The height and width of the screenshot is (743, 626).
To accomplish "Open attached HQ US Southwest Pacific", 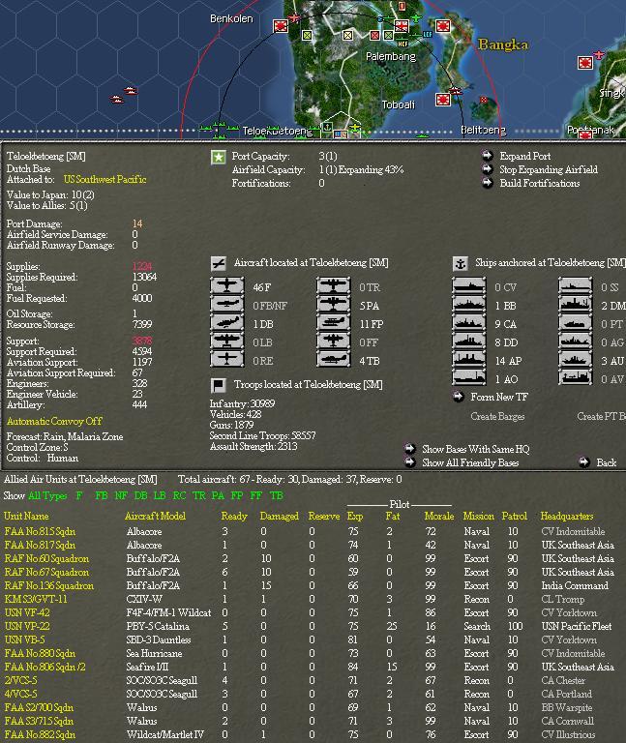I will (x=104, y=180).
